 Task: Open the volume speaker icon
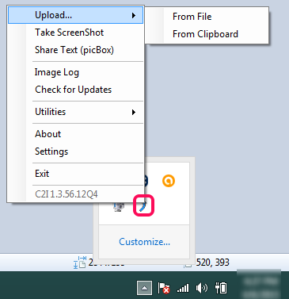[202, 288]
